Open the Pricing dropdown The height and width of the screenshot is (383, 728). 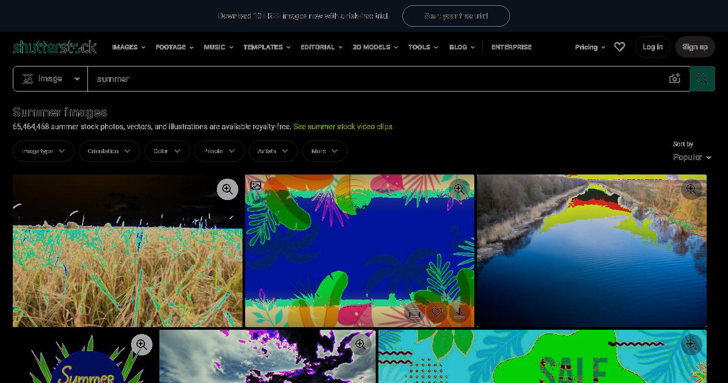click(590, 47)
